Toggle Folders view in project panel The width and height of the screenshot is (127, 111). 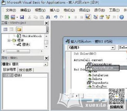click(x=19, y=29)
